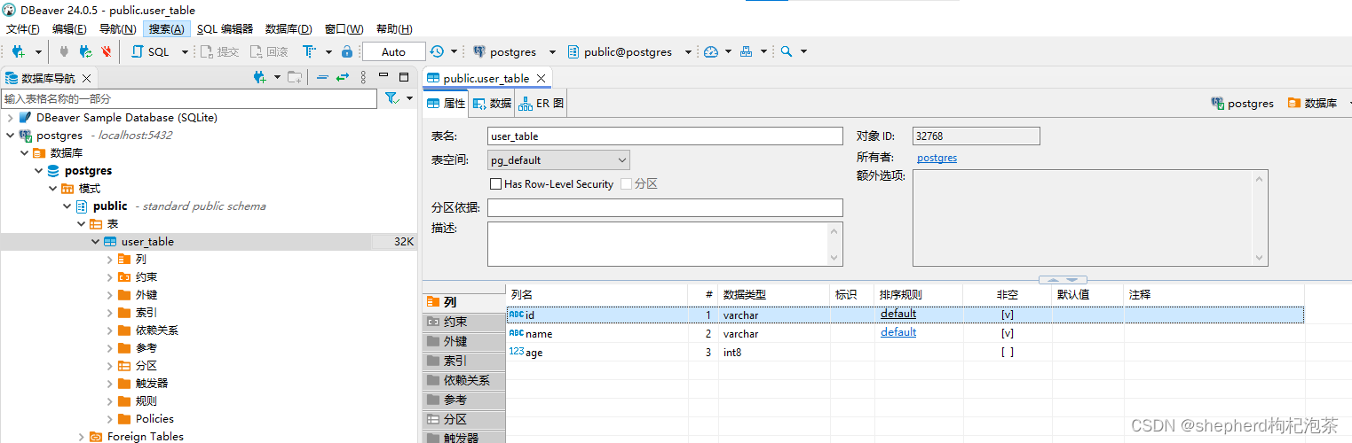Viewport: 1352px width, 443px height.
Task: Switch to the ER 图 tab
Action: 541,104
